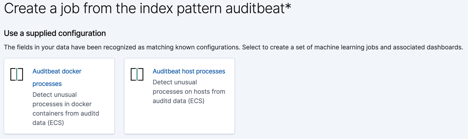The height and width of the screenshot is (139, 468).
Task: Click the green bar in host icon
Action: click(137, 74)
